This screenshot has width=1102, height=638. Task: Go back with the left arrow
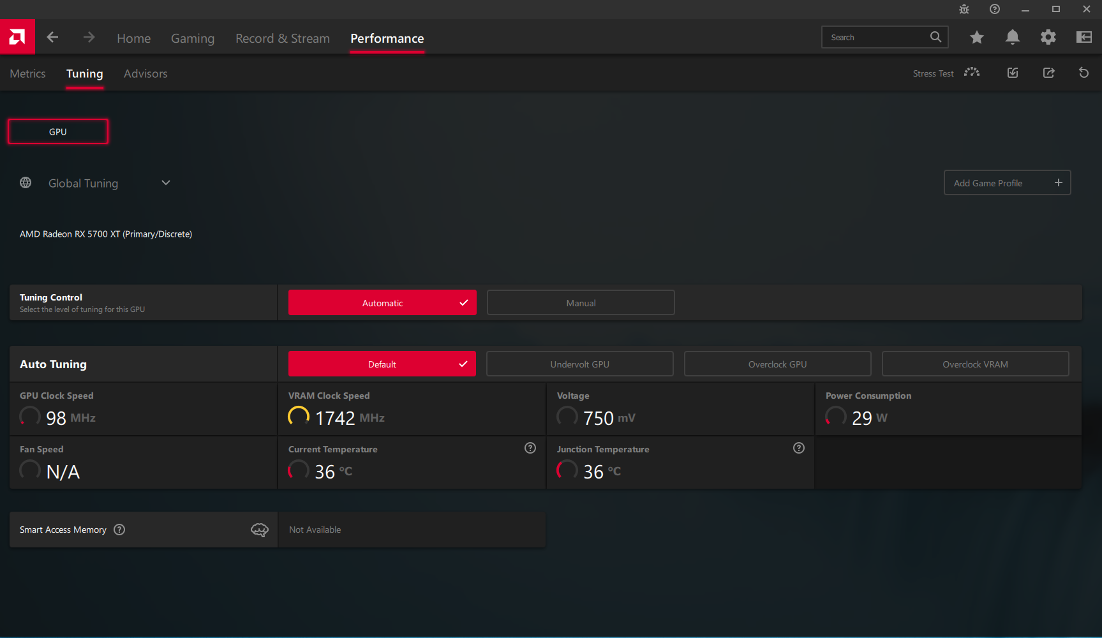tap(52, 38)
